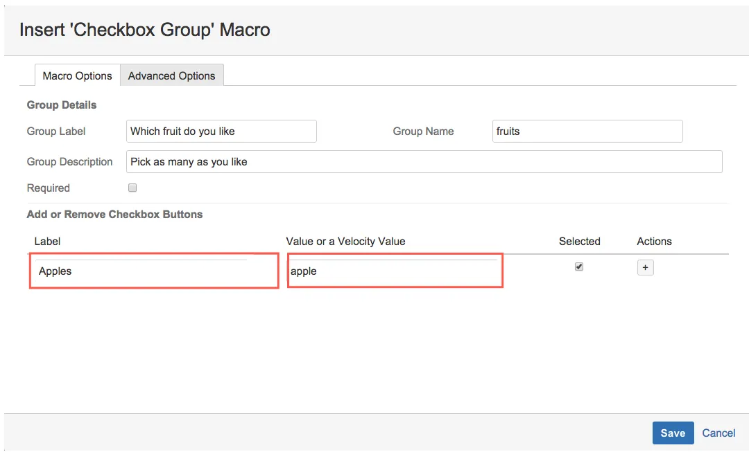Enable the Required checkbox
The width and height of the screenshot is (749, 452).
[x=132, y=188]
